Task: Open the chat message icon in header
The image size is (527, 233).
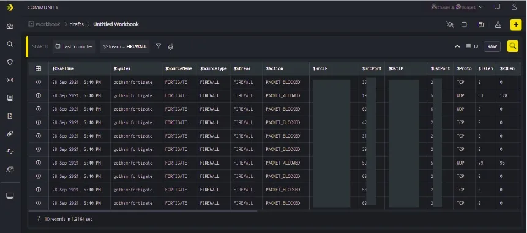Action: (498, 7)
